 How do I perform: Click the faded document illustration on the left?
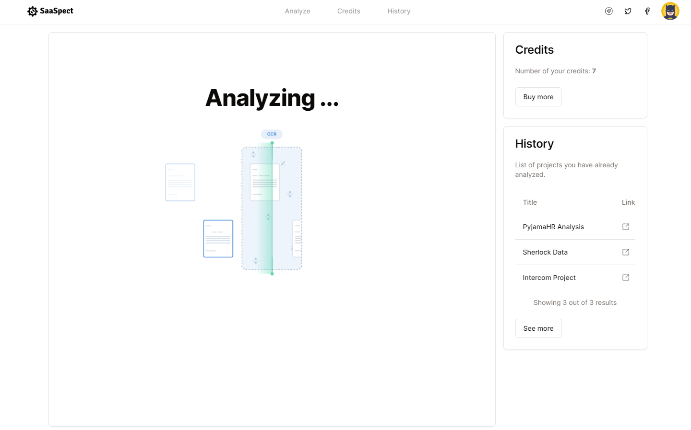click(x=180, y=182)
